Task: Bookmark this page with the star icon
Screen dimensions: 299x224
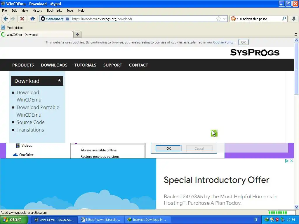Action: tap(218, 19)
